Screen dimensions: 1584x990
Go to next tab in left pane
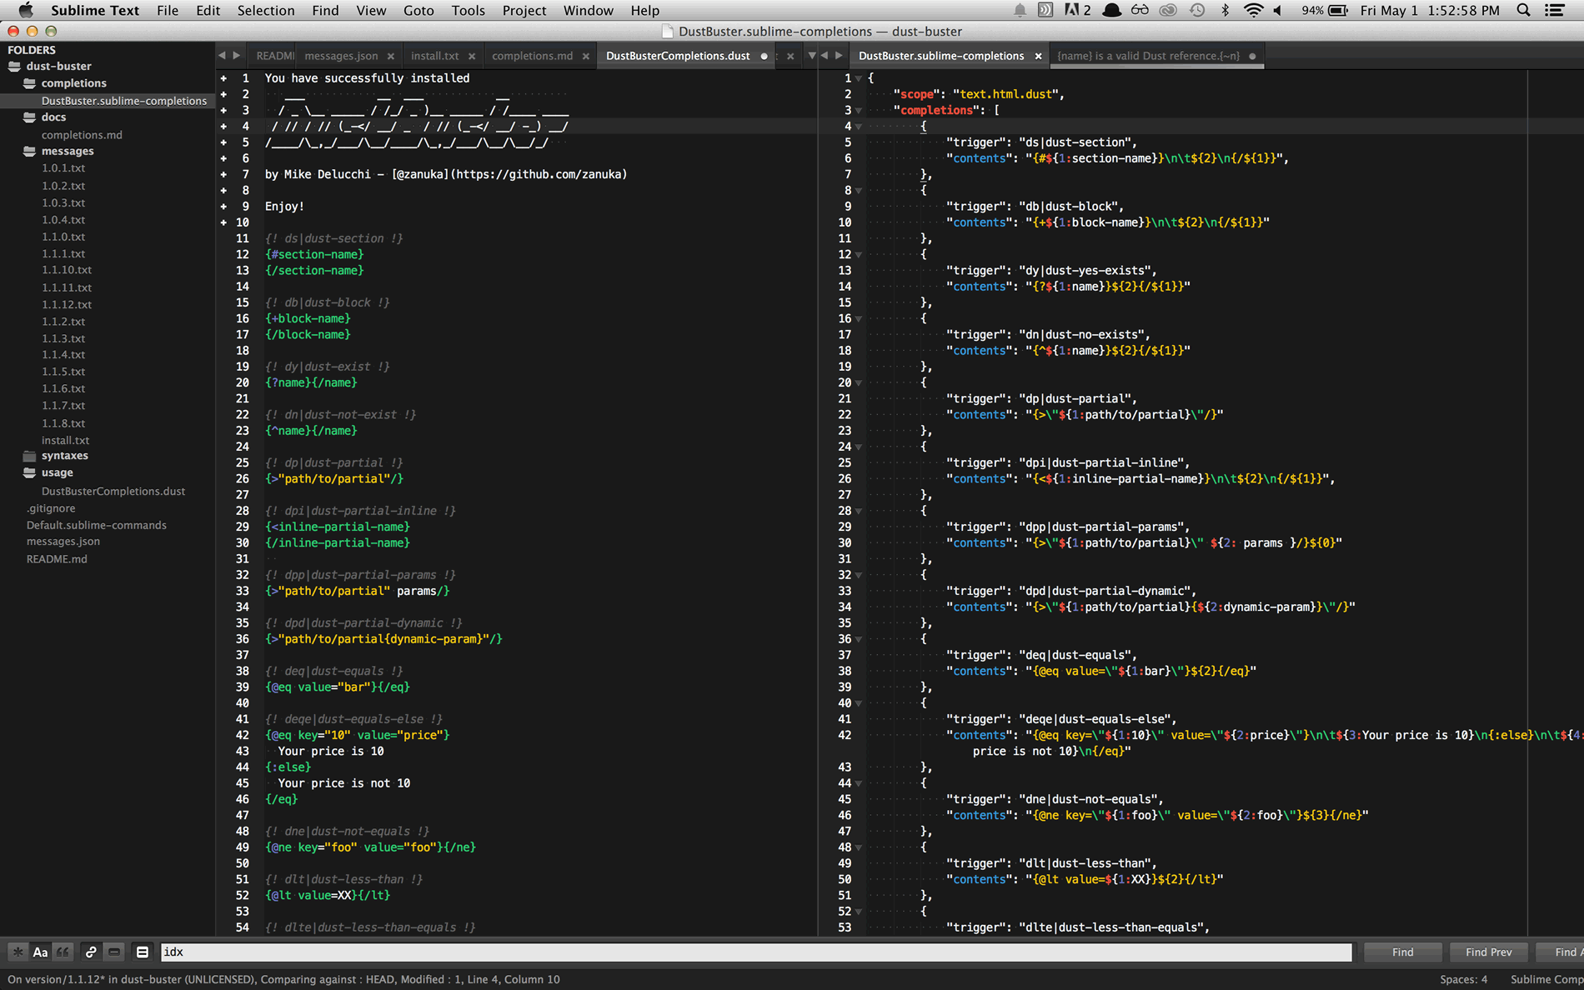pyautogui.click(x=237, y=56)
